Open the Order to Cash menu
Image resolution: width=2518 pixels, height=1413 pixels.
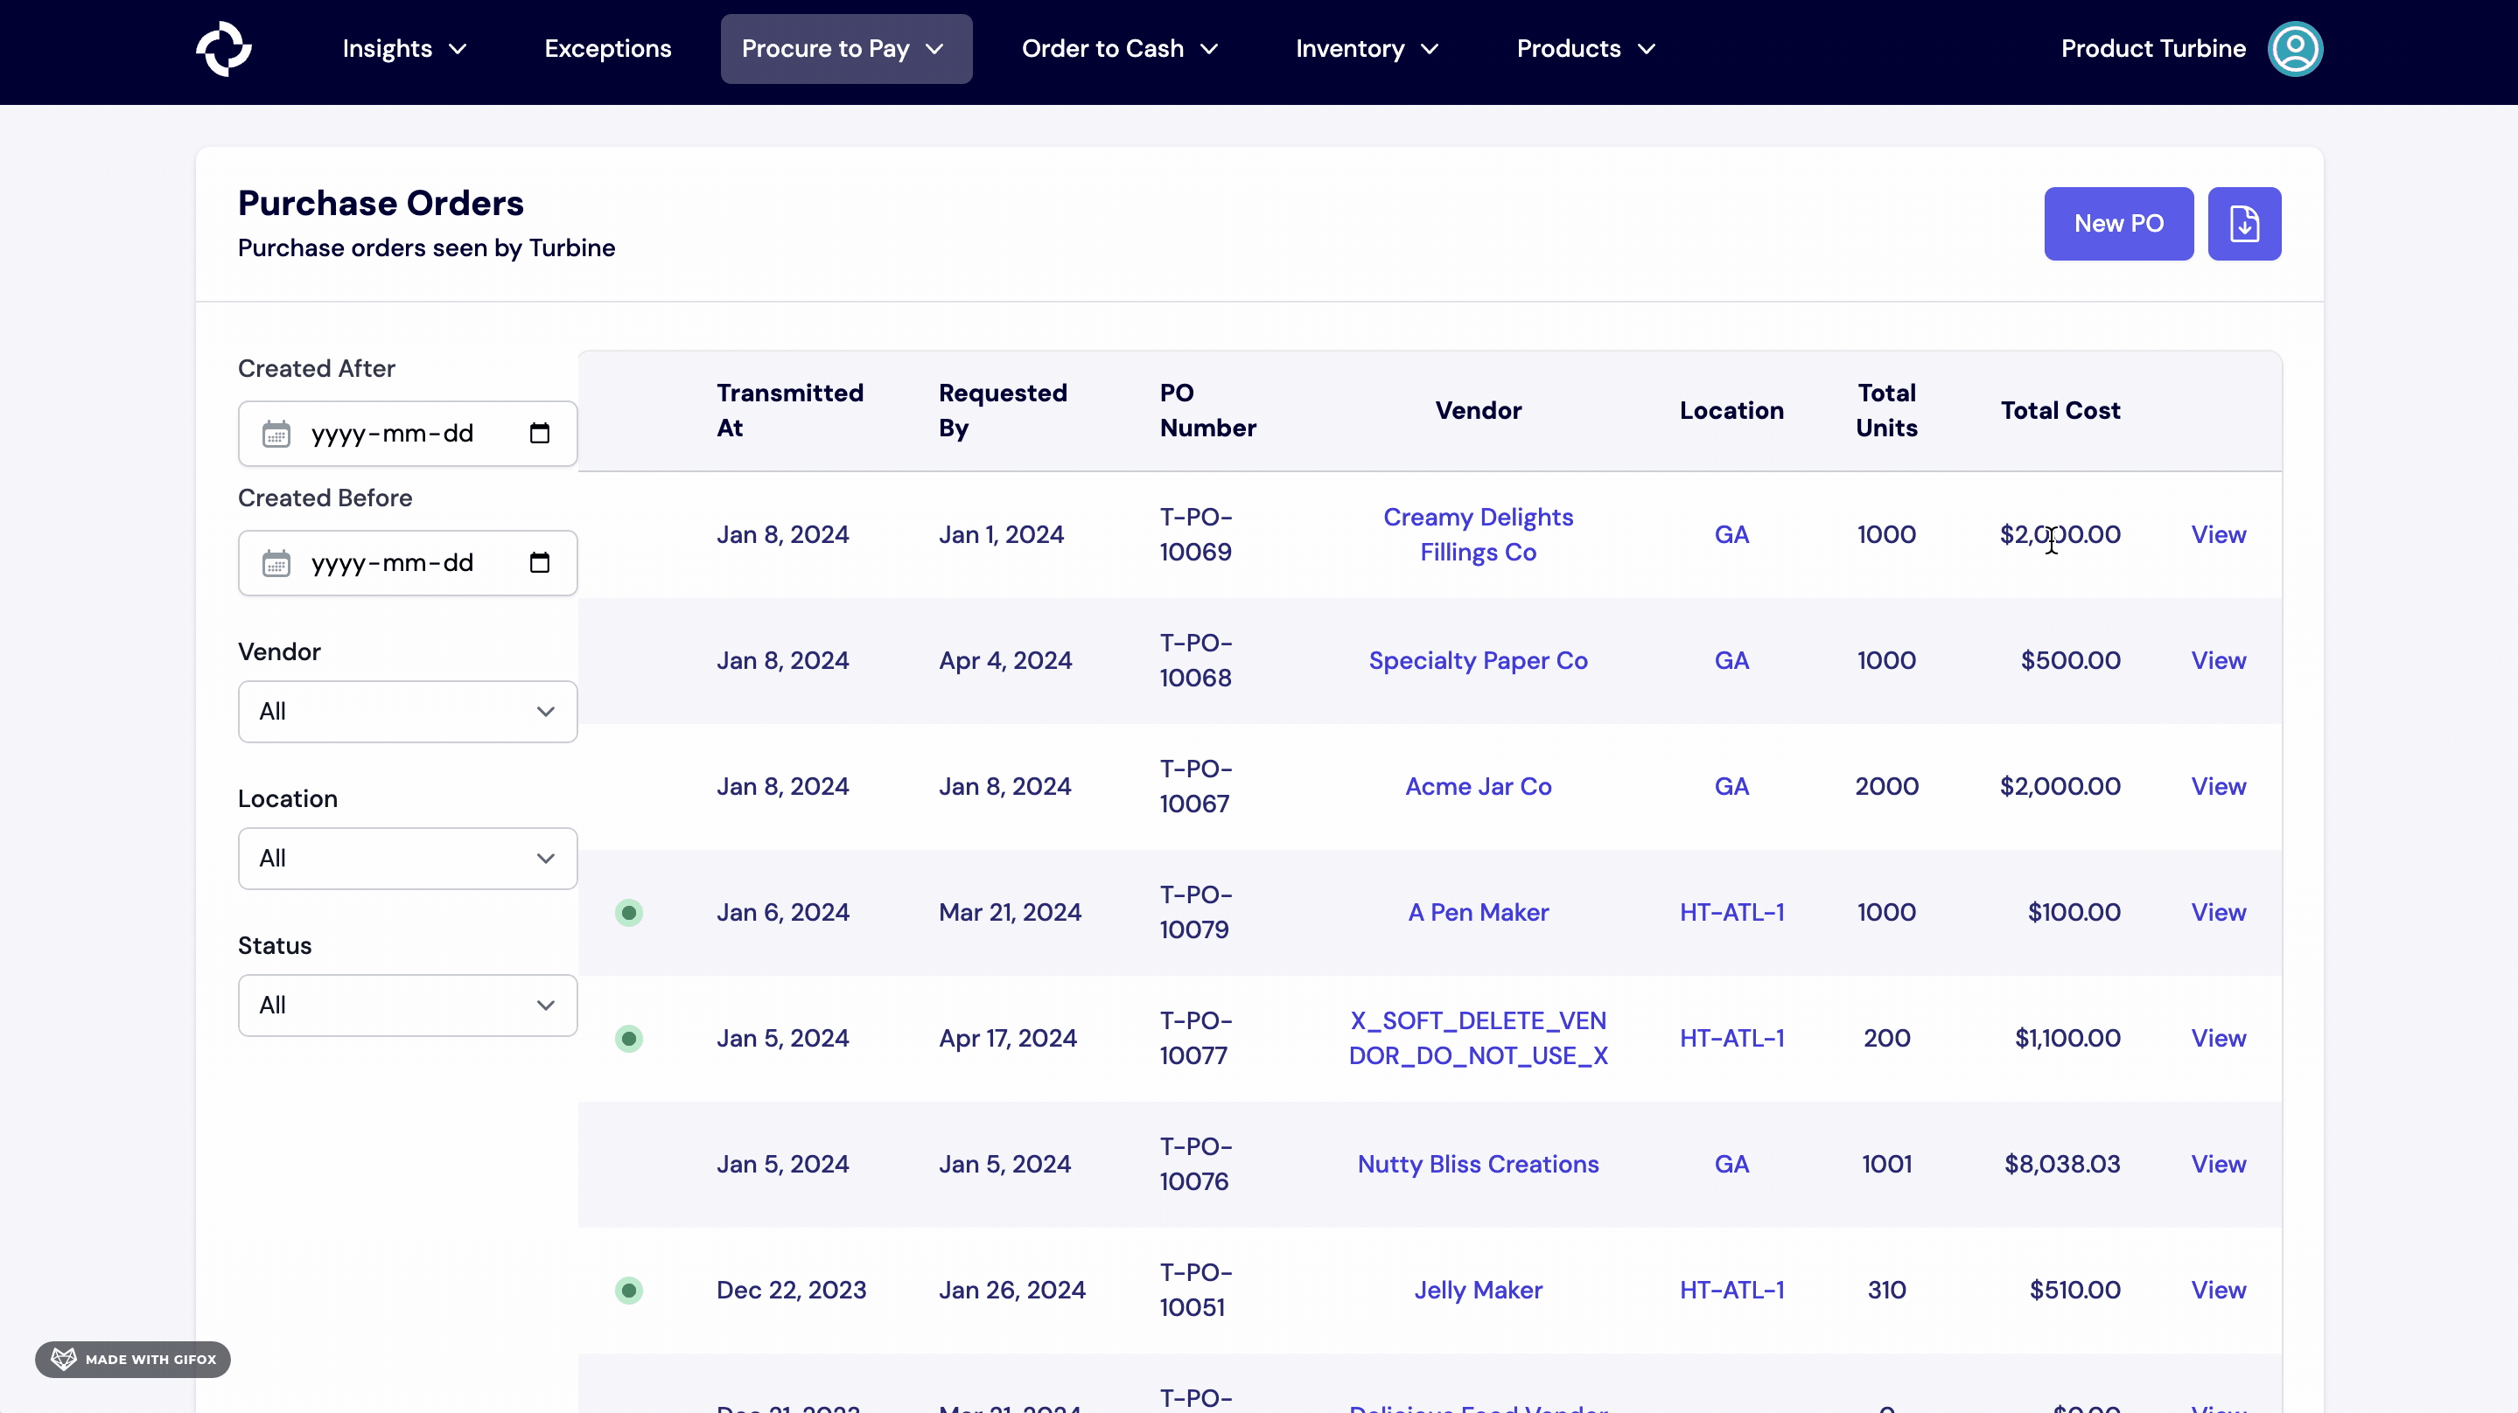coord(1118,49)
